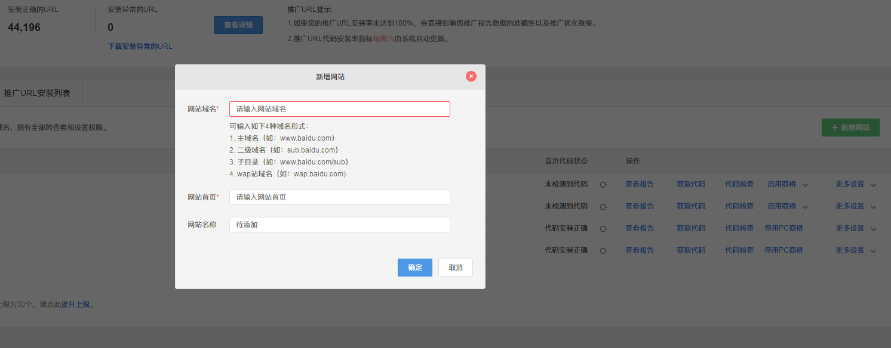
Task: Click the green 新增网站 button
Action: pos(850,128)
